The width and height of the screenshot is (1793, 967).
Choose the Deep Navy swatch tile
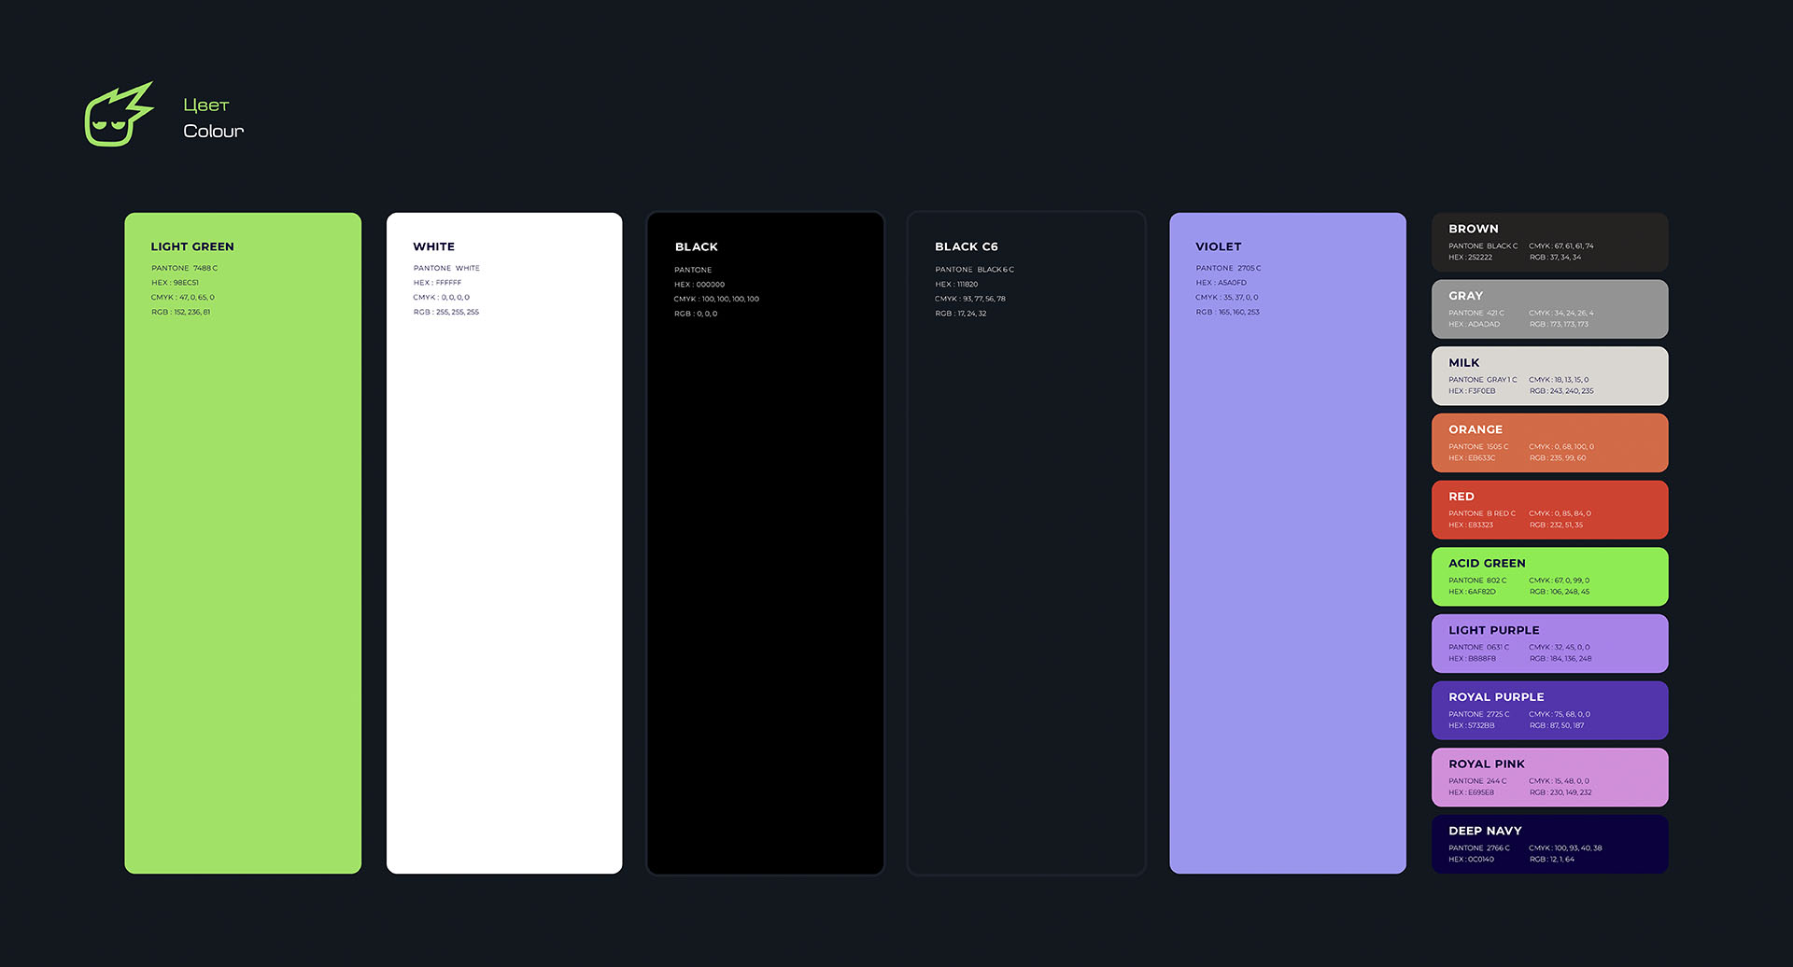click(x=1550, y=845)
